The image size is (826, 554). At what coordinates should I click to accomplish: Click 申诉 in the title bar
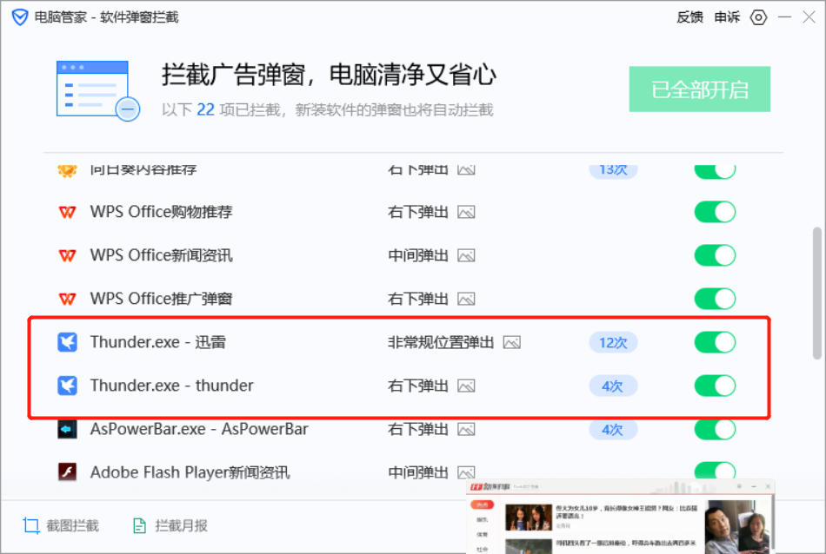point(726,16)
